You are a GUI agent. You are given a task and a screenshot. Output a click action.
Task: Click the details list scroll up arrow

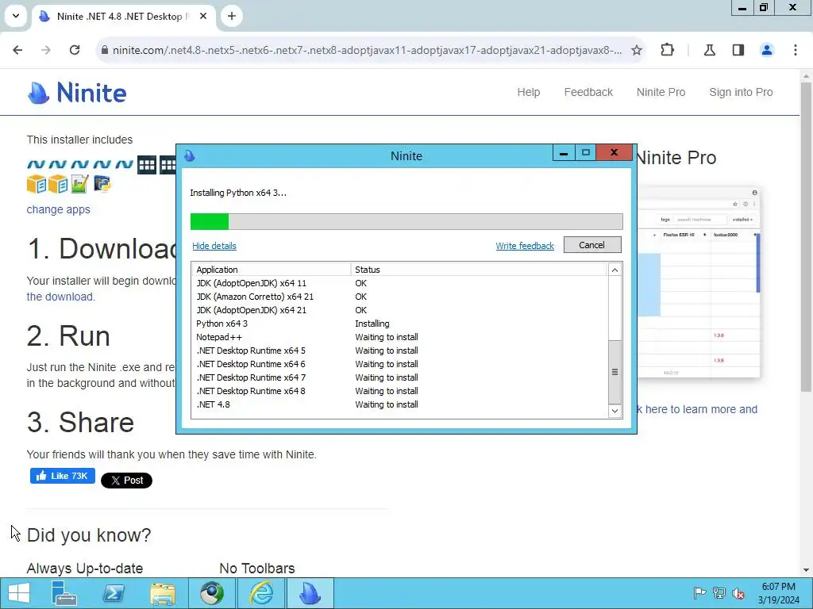click(615, 270)
